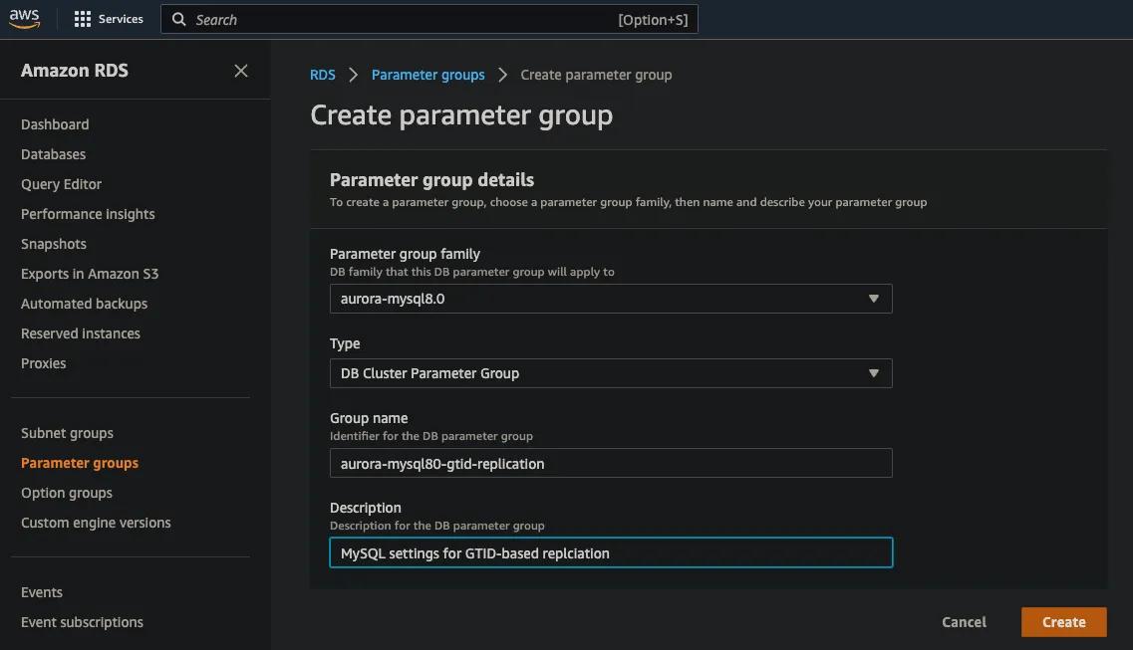Image resolution: width=1133 pixels, height=650 pixels.
Task: Select Automated backups from the sidebar
Action: (x=84, y=303)
